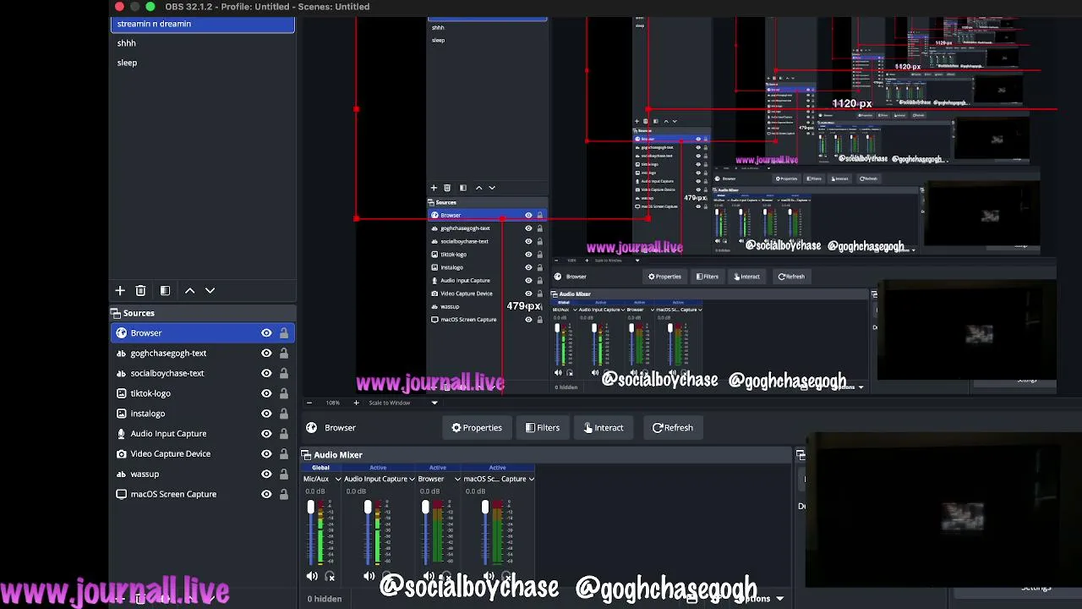Remove selected scene with the trash icon

(140, 290)
